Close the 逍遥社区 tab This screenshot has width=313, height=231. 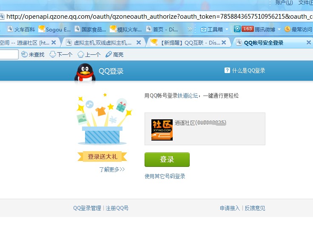click(x=54, y=42)
